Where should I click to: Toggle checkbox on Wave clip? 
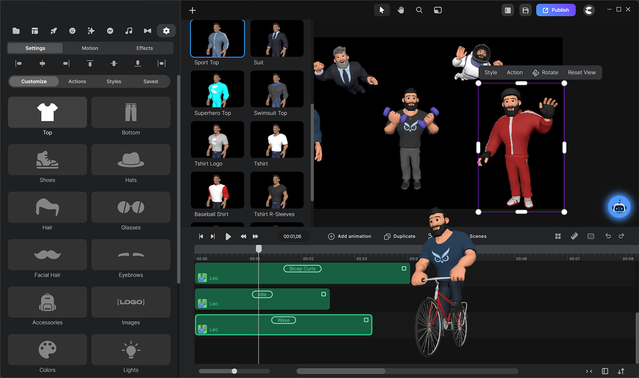tap(366, 320)
